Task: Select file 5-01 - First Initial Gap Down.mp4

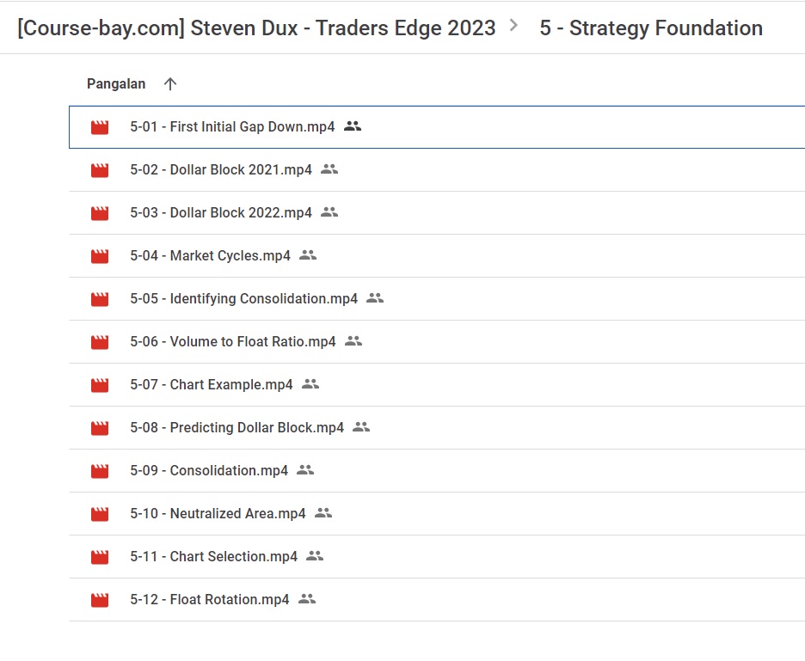Action: coord(437,127)
